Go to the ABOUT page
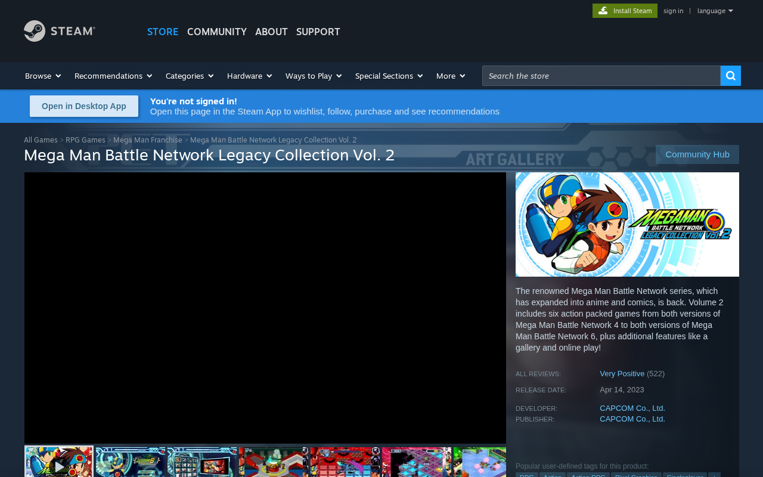The height and width of the screenshot is (477, 763). click(x=271, y=32)
